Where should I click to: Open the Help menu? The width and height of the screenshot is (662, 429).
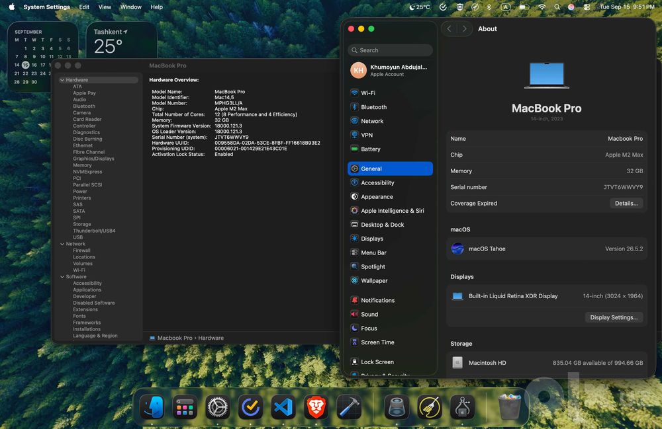157,7
